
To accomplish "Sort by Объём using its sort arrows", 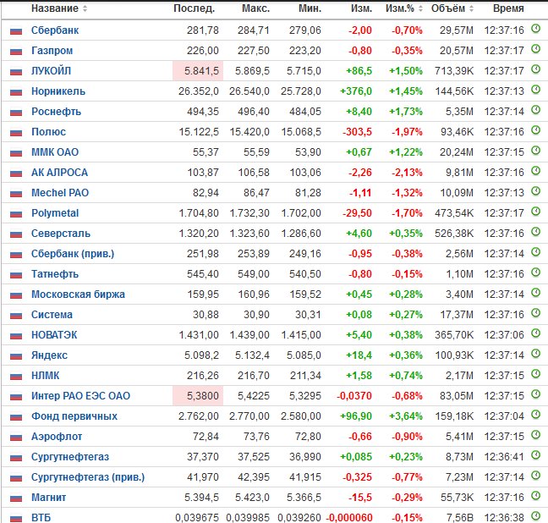I will click(x=471, y=8).
